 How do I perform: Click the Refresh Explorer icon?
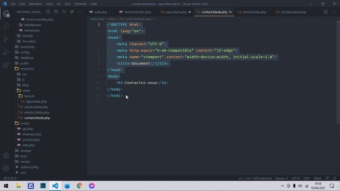(x=64, y=12)
